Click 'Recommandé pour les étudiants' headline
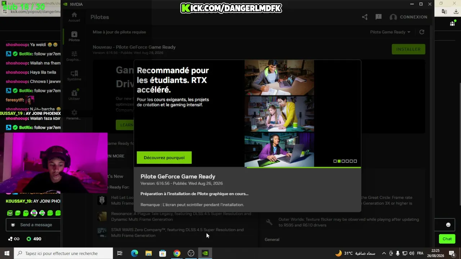The image size is (461, 259). pyautogui.click(x=173, y=80)
